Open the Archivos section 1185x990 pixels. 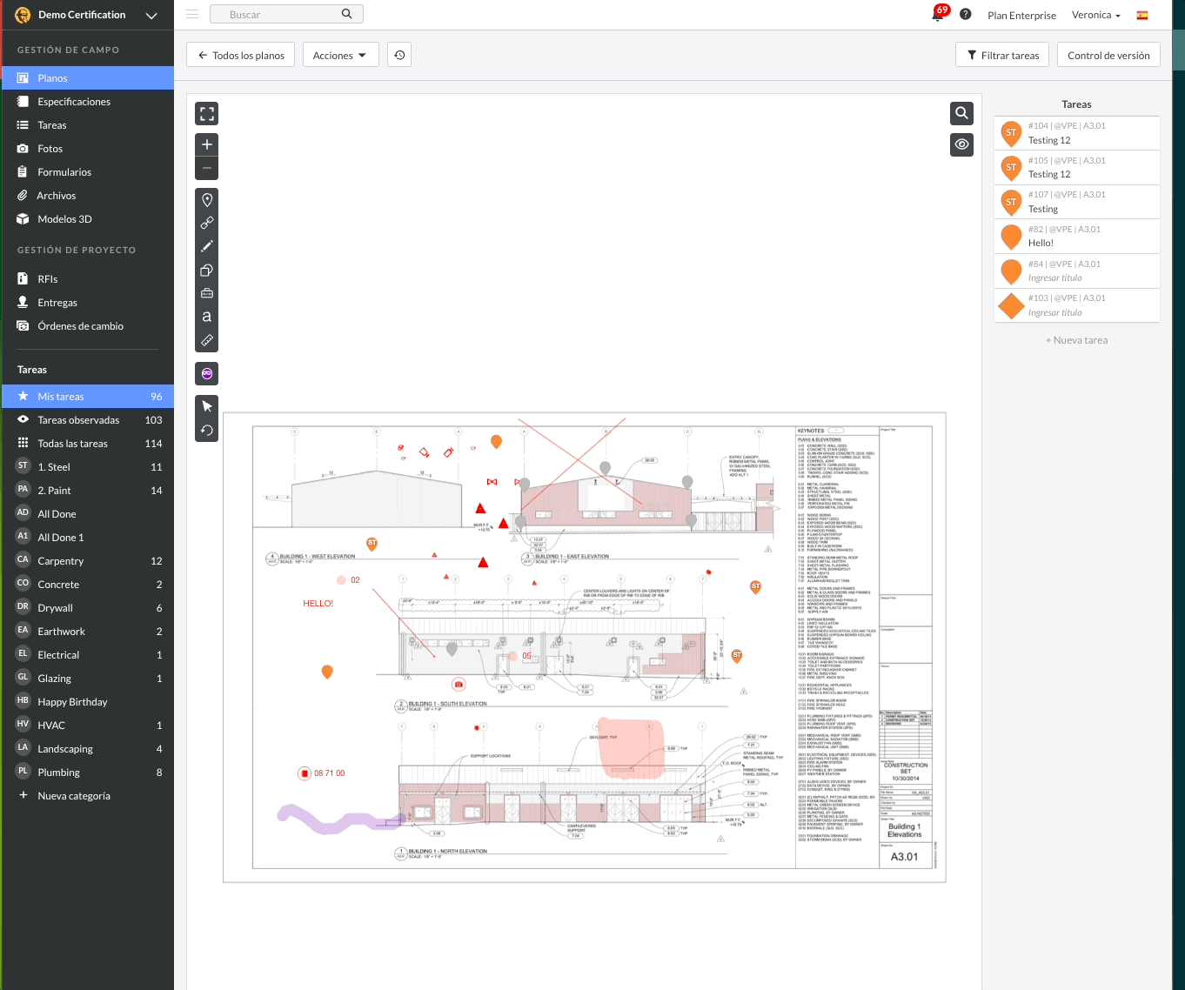87,196
